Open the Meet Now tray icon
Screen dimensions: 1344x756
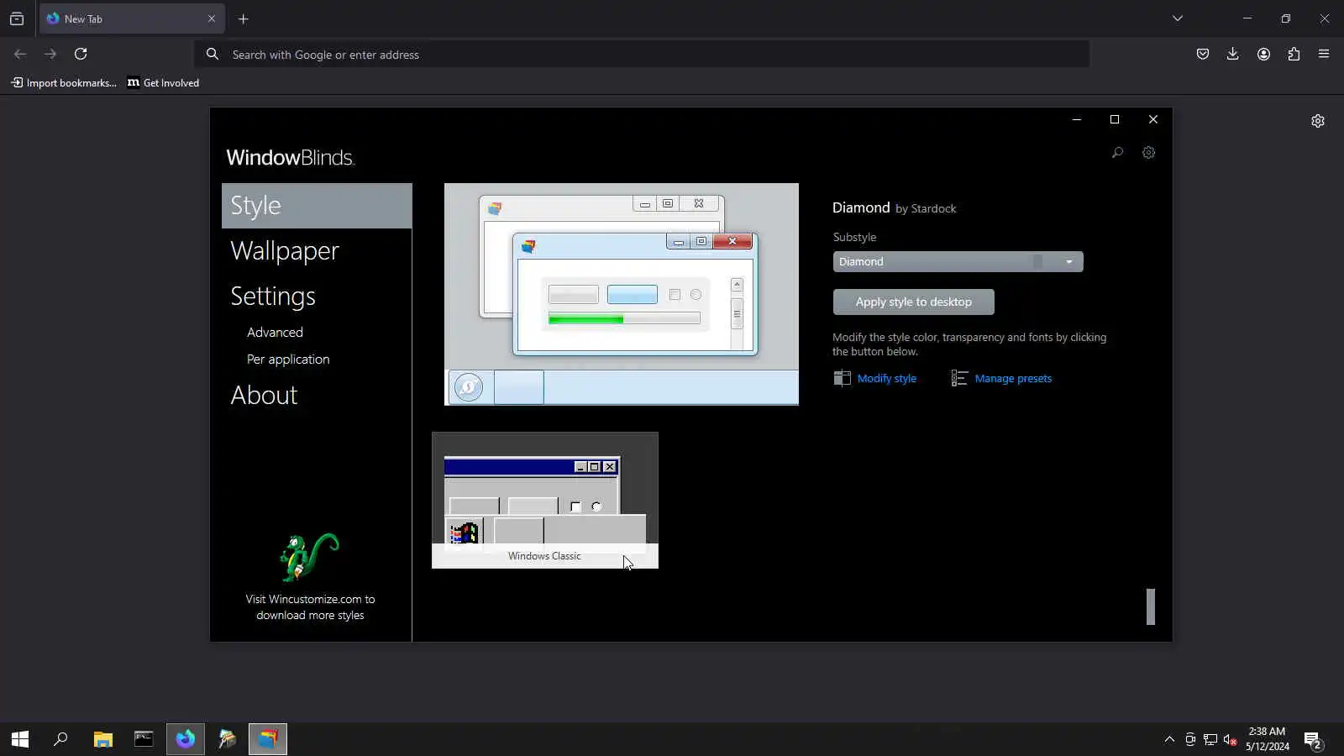[1190, 739]
